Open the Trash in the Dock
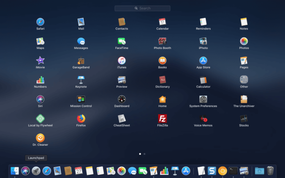Image resolution: width=285 pixels, height=178 pixels. pyautogui.click(x=270, y=170)
